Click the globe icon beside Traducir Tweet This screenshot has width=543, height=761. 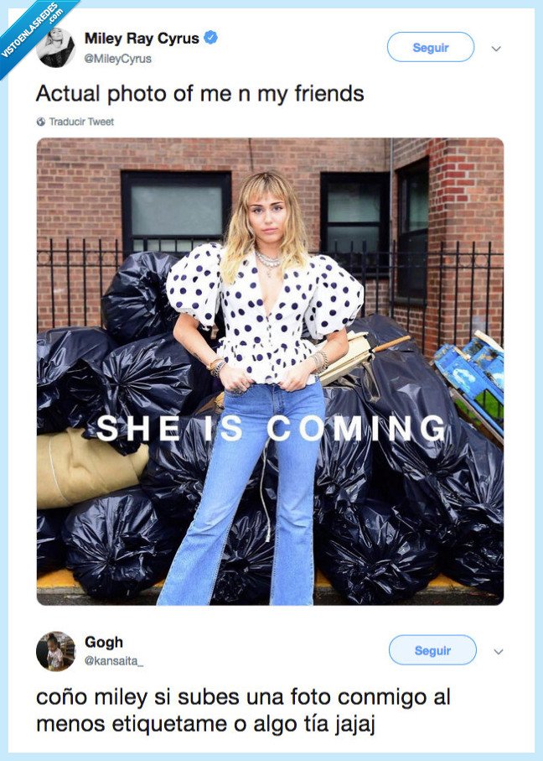point(41,122)
